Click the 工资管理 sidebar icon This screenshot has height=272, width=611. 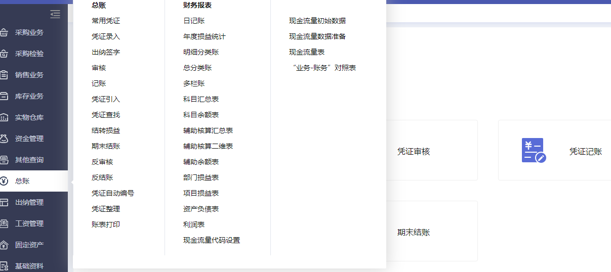(x=4, y=223)
